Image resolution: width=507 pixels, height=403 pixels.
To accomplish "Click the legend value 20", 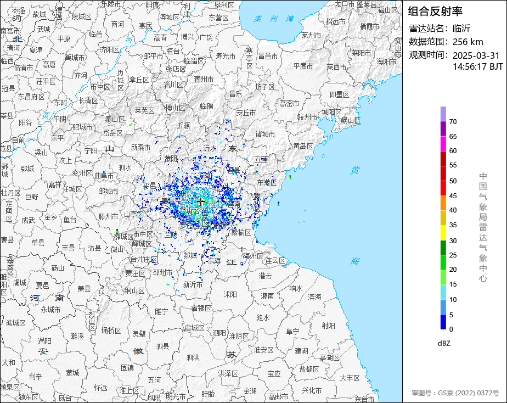I will click(453, 270).
